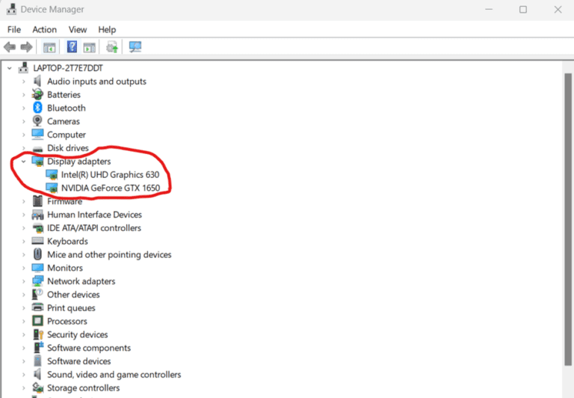Select Sound, video and game controllers
This screenshot has height=398, width=574.
pos(114,375)
